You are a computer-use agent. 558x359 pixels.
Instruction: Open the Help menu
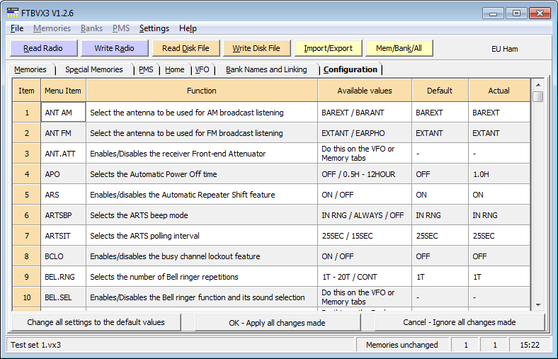(188, 28)
